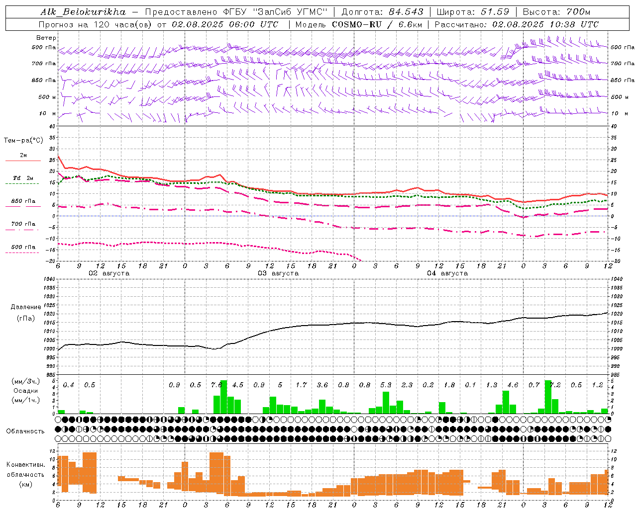Image resolution: width=637 pixels, height=509 pixels.
Task: Select the latitude value Широта: 51.59
Action: click(x=473, y=12)
